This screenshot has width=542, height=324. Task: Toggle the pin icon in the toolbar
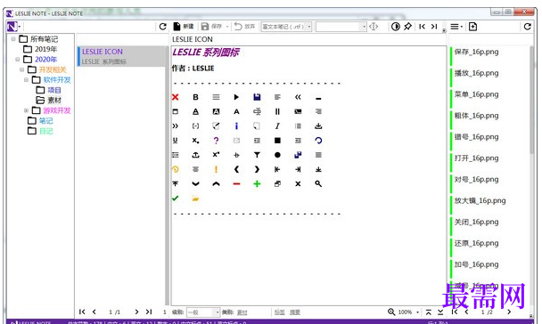coord(408,27)
